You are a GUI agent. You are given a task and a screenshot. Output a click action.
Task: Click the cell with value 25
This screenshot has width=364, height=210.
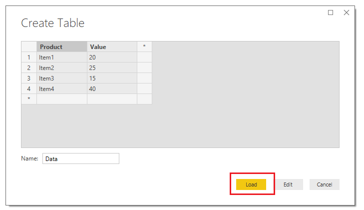(x=112, y=67)
